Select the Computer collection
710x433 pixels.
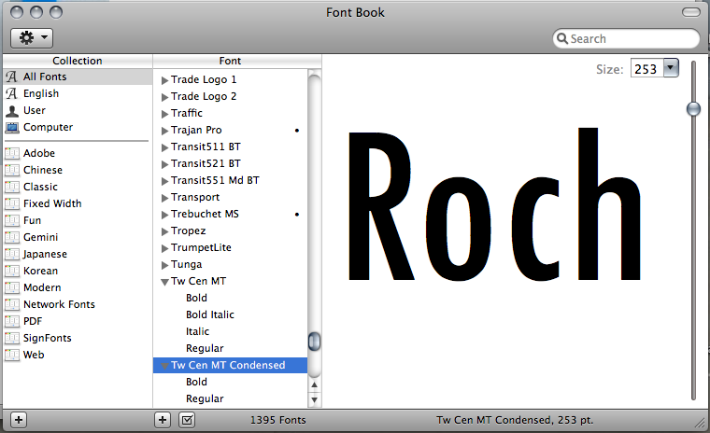click(78, 127)
